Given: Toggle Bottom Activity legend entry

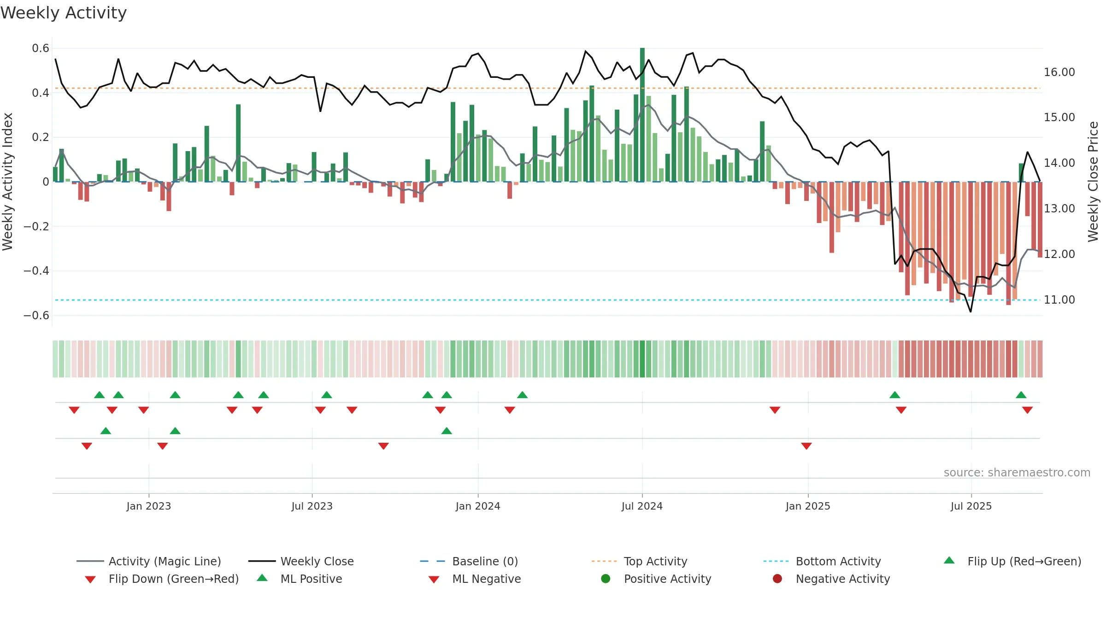Looking at the screenshot, I should point(822,561).
